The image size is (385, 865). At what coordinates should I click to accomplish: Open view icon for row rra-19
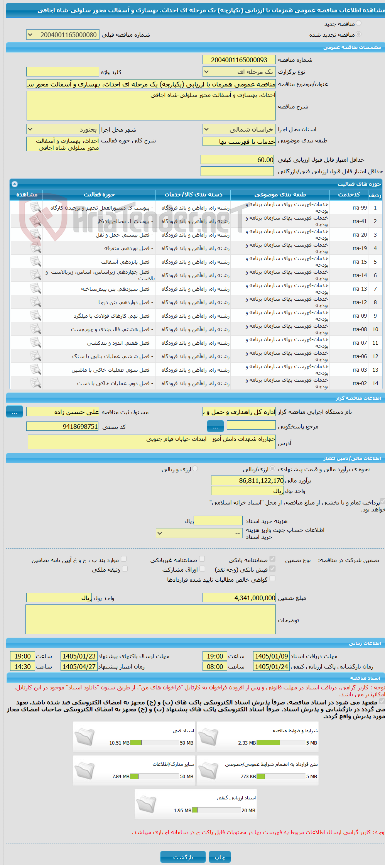(35, 248)
